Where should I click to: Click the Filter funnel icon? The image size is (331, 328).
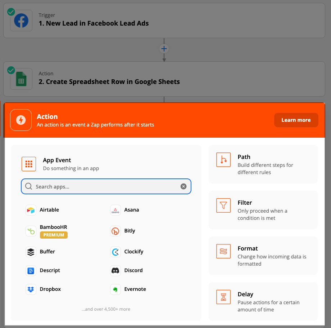[223, 205]
